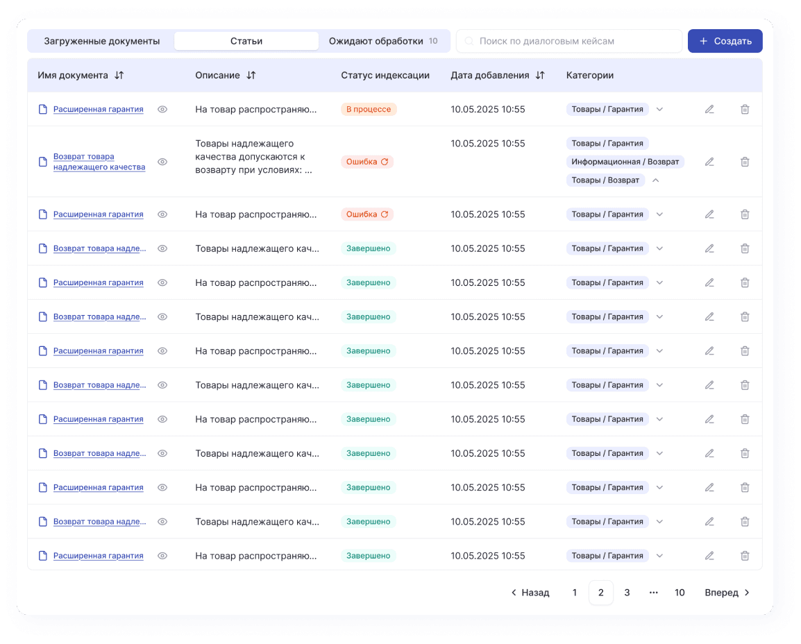Expand categories chevron in Расширенная гарантия Ошибка row
Viewport: 801px width, 644px height.
(x=659, y=214)
